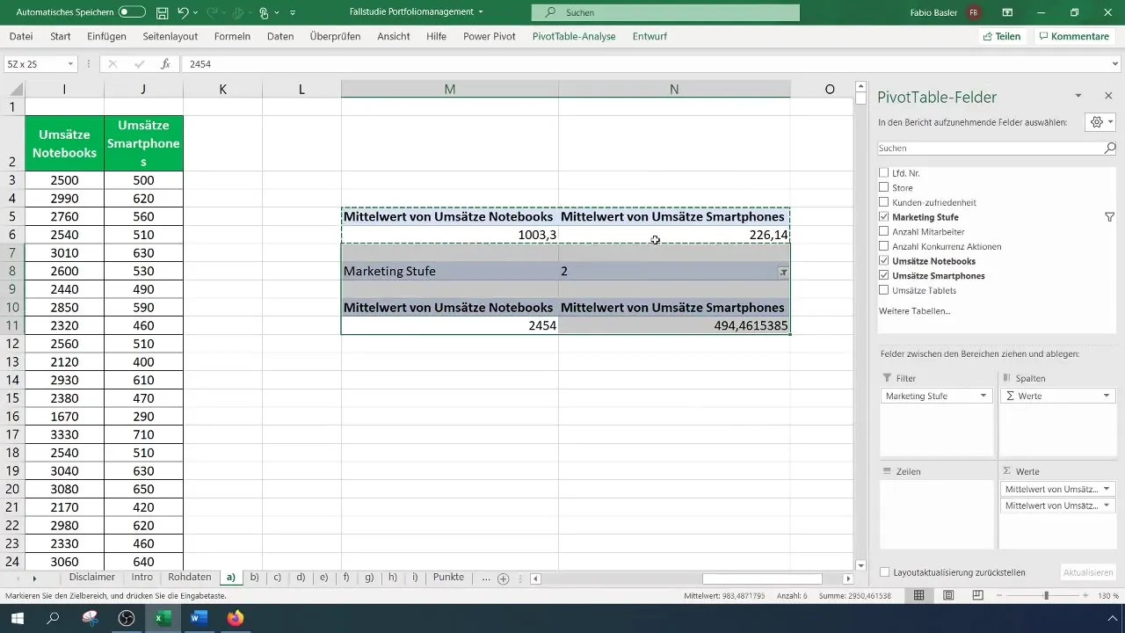
Task: Open the undo history dropdown arrow
Action: [196, 13]
